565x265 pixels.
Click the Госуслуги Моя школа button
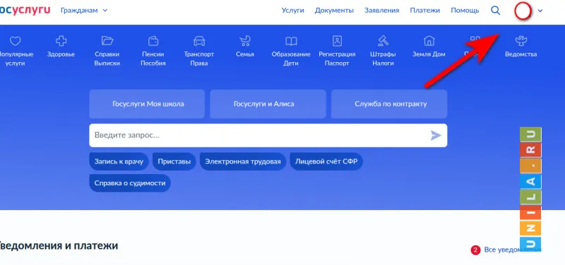[147, 104]
